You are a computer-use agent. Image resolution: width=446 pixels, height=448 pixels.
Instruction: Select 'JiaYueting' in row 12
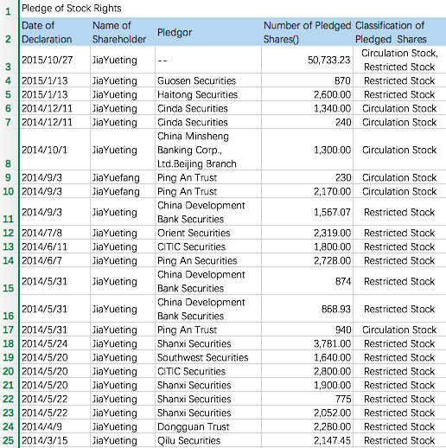[x=115, y=233]
